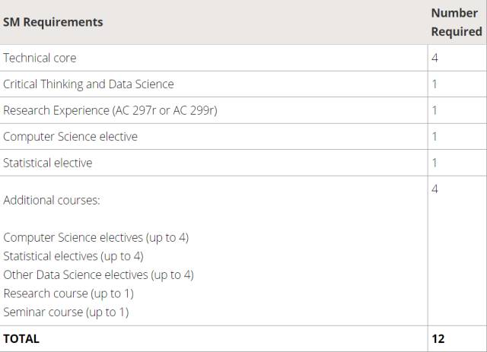487x352 pixels.
Task: Select the Computer Science elective row
Action: (243, 137)
